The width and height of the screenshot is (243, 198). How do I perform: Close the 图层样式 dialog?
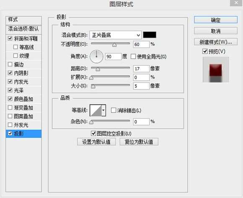click(x=236, y=3)
